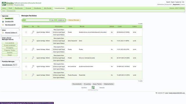Open the Inicio tab

(x=4, y=8)
